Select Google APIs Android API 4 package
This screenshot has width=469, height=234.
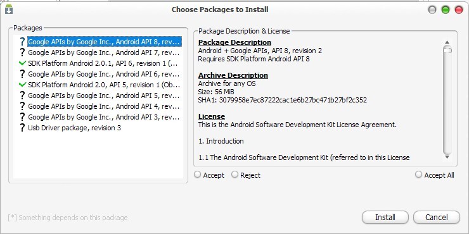[104, 106]
